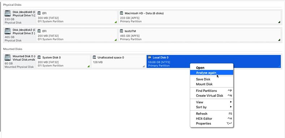Image resolution: width=285 pixels, height=138 pixels.
Task: Select System Disk 0 partition name
Action: pos(52,58)
